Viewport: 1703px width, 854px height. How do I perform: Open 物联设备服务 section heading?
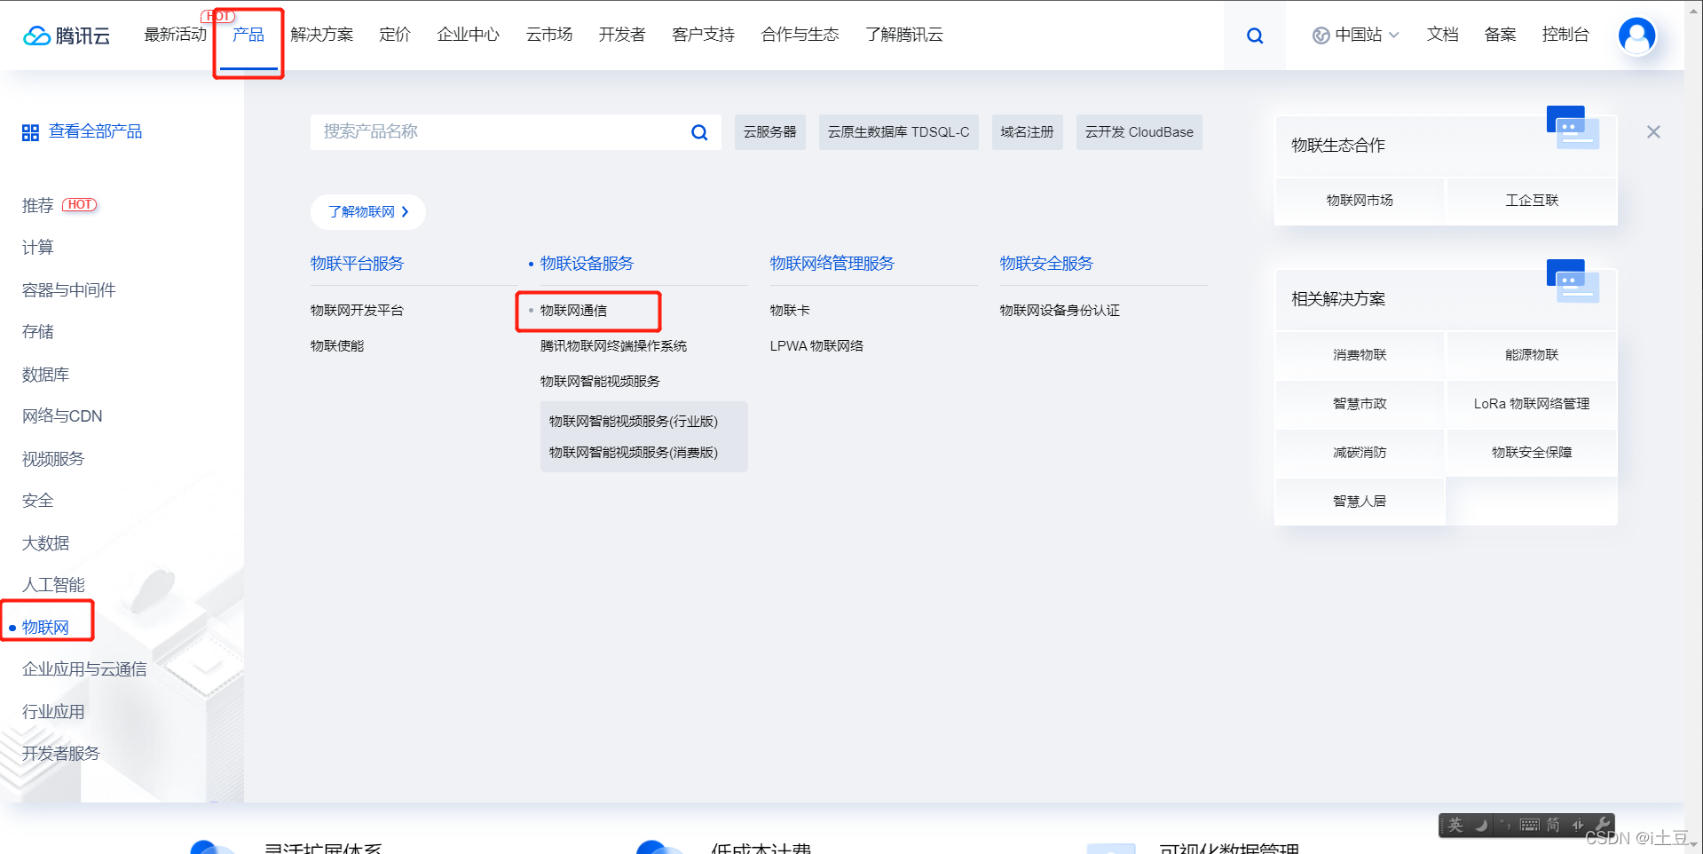587,264
